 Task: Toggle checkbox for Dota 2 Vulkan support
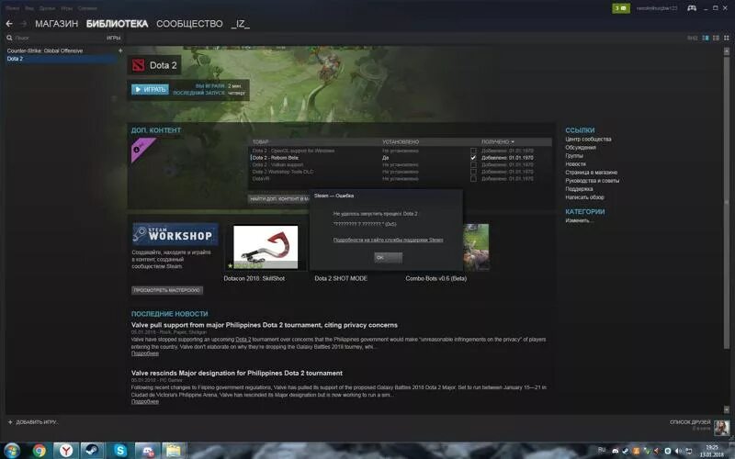tap(473, 165)
